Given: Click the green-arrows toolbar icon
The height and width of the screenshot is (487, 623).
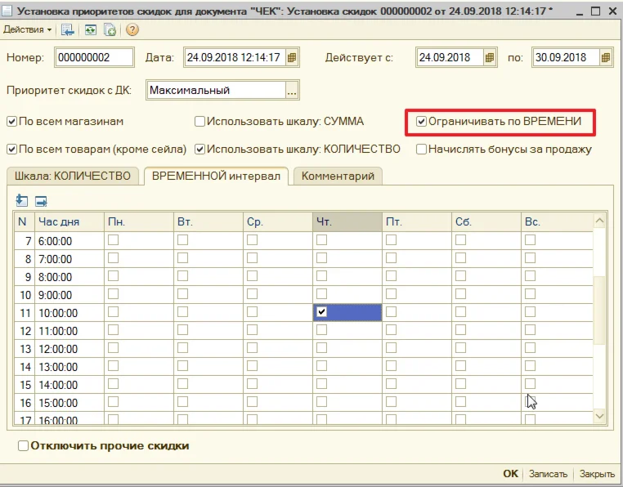Looking at the screenshot, I should pos(89,29).
